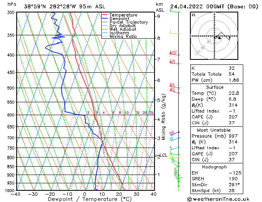262x202 pixels.
Task: Click the mixing ratio label 10 at 600 hPa
Action: pyautogui.click(x=127, y=113)
